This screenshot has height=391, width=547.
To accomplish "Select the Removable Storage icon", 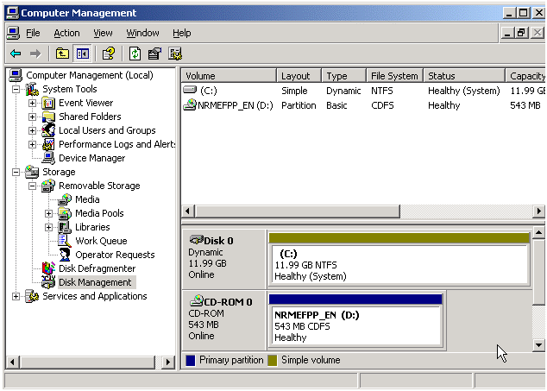I will pyautogui.click(x=48, y=186).
